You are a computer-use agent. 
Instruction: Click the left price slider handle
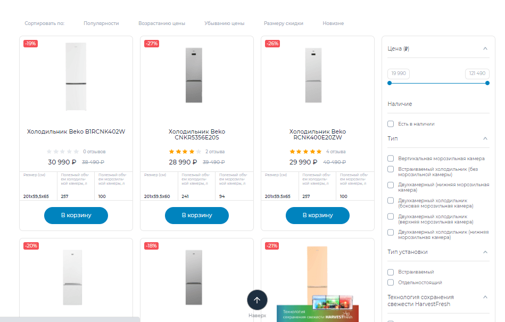tap(390, 83)
